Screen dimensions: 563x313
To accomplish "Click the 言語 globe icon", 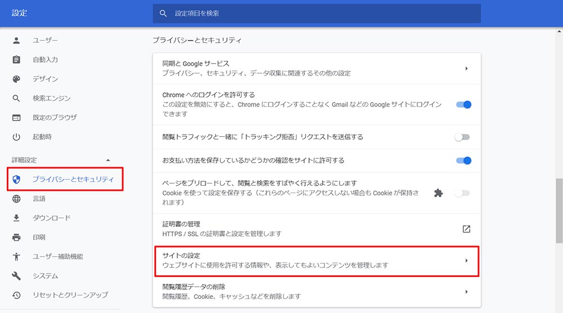I will (16, 199).
